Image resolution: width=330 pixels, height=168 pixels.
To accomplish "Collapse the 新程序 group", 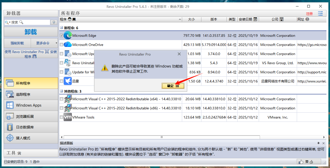I will click(x=61, y=28).
